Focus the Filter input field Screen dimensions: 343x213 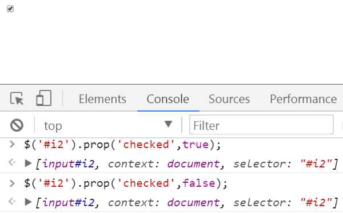(x=261, y=125)
